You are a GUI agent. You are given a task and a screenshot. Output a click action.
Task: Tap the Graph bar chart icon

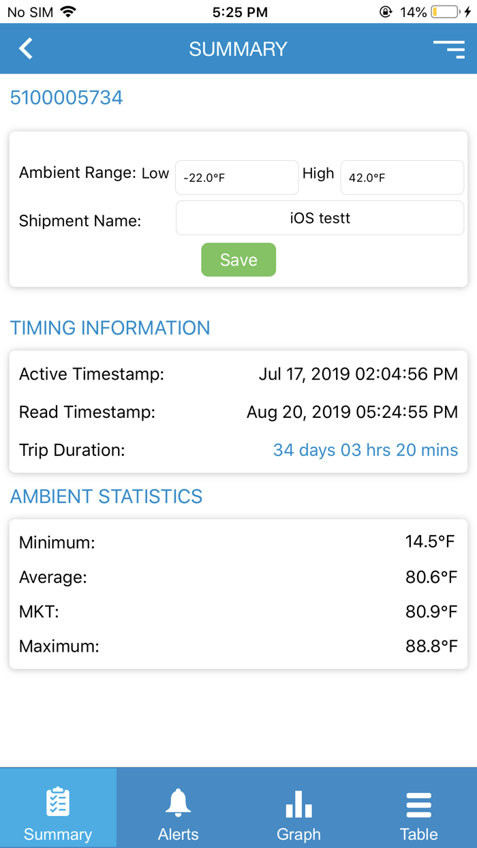coord(298,804)
